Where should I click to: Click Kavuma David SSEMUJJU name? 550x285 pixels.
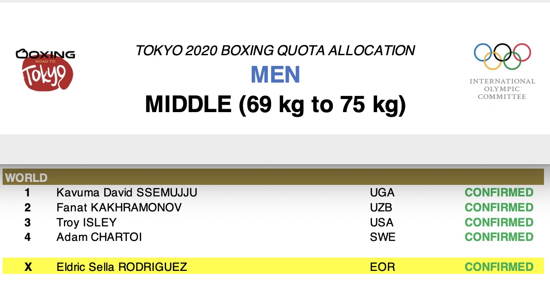(127, 193)
